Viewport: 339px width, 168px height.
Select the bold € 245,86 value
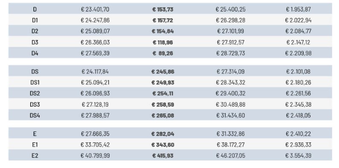coord(163,72)
